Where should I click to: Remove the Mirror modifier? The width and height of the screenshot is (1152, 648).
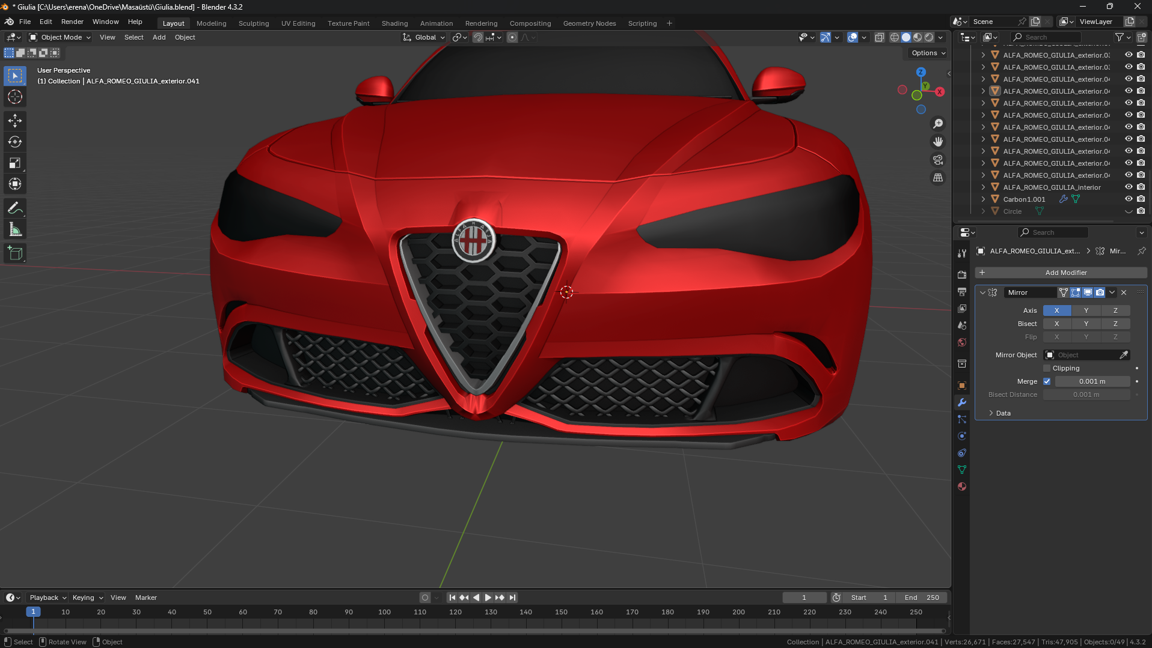(x=1124, y=292)
